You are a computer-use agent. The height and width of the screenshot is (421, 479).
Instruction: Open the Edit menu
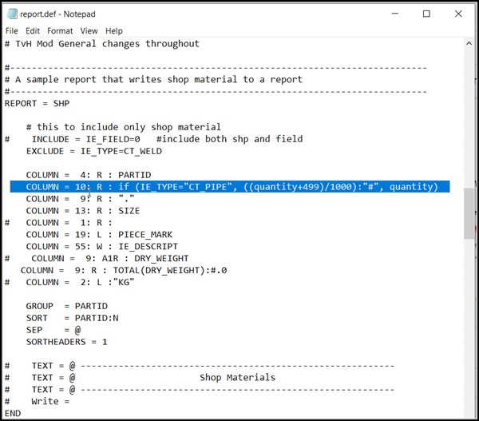33,30
